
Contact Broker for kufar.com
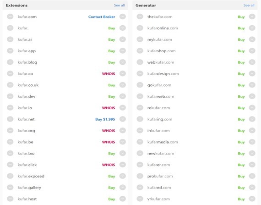[x=102, y=17]
